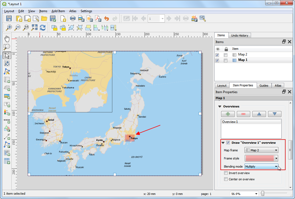295x199 pixels.
Task: Open the Blending mode dropdown
Action: pyautogui.click(x=261, y=167)
